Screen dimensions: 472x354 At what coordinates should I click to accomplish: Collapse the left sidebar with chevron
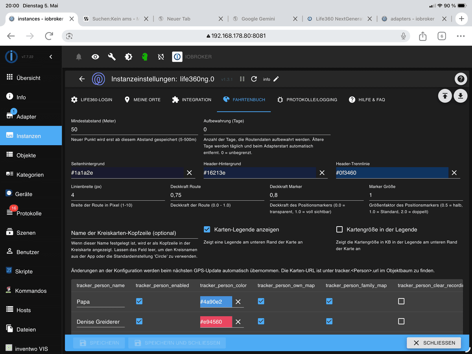point(51,57)
